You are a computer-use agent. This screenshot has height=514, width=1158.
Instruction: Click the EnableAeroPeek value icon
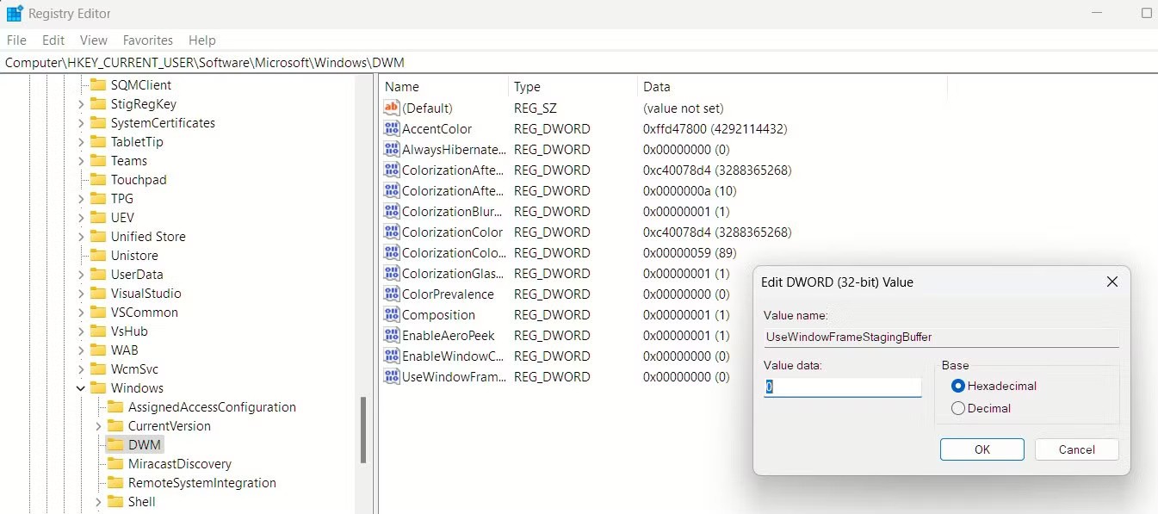click(392, 336)
